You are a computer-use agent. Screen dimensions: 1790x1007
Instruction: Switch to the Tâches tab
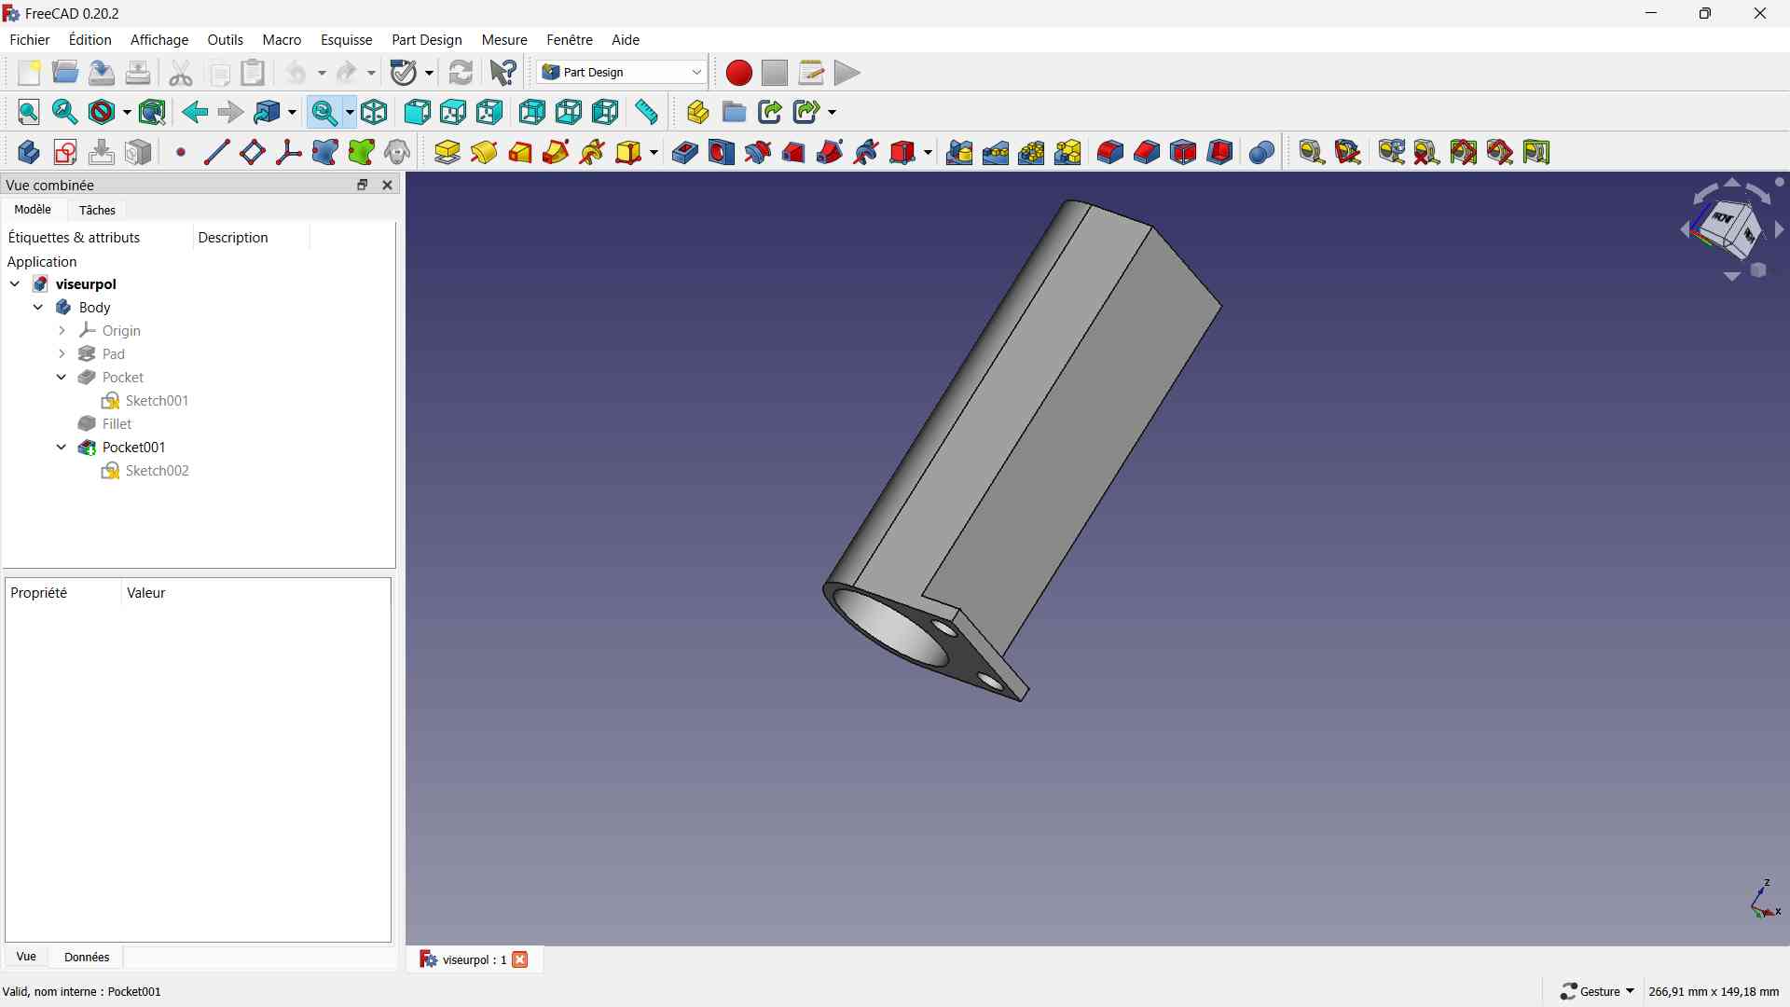point(97,210)
